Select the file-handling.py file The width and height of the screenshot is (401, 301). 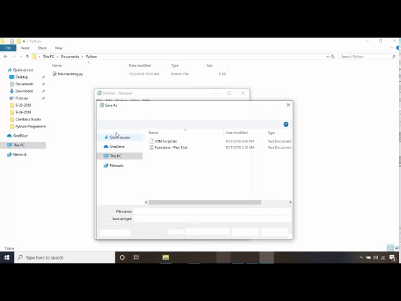[70, 74]
